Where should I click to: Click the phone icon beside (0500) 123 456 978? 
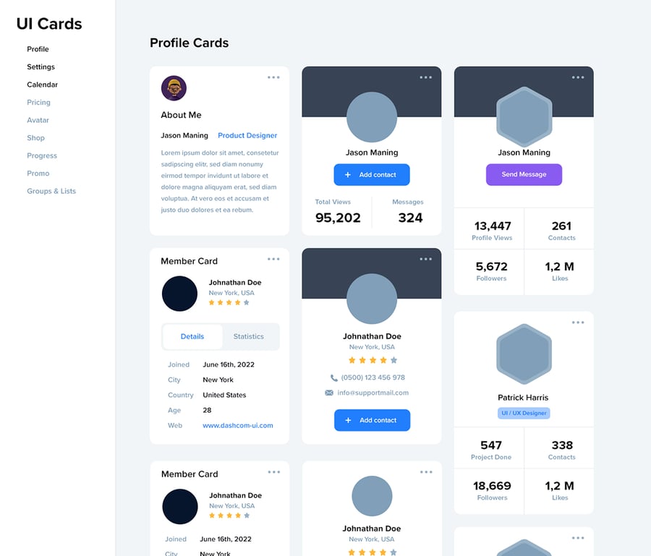tap(333, 377)
